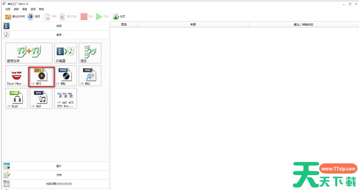Open the 皮肤 menu

[x=16, y=9]
